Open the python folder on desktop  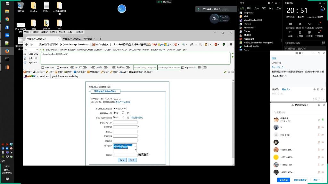tap(46, 25)
